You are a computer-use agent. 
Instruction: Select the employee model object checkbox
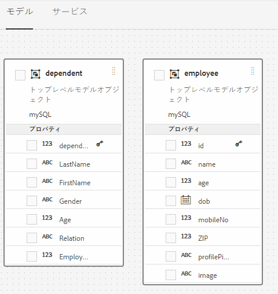coord(159,75)
